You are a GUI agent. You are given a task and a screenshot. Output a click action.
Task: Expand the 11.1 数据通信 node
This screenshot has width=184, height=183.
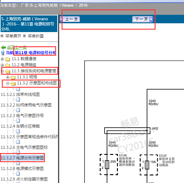2,59
